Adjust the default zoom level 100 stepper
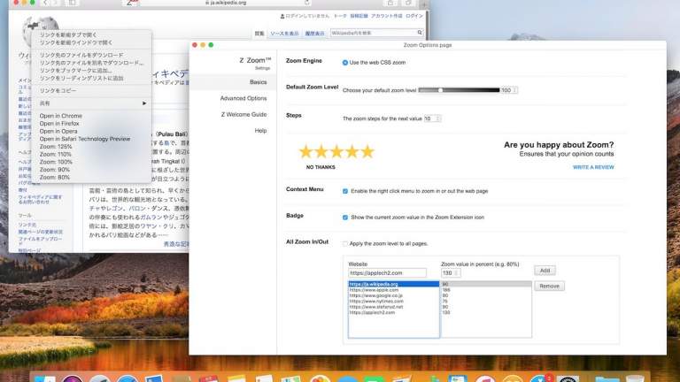 [x=515, y=90]
